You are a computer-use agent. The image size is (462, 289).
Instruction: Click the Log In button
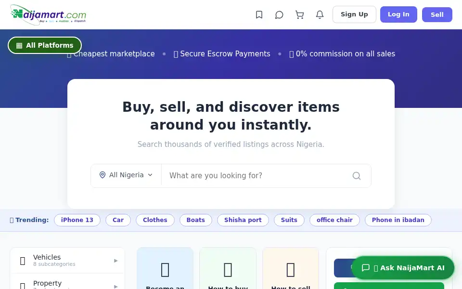point(398,14)
